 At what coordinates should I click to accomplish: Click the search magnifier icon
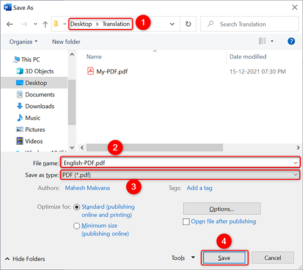click(x=210, y=24)
